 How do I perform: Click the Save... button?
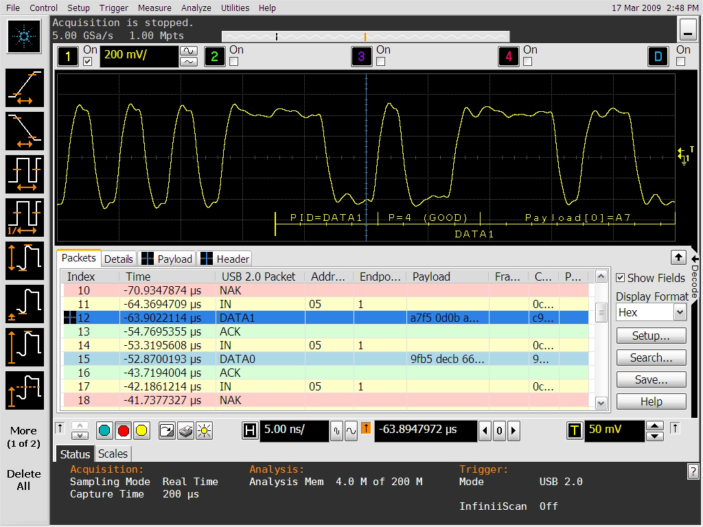pos(651,379)
